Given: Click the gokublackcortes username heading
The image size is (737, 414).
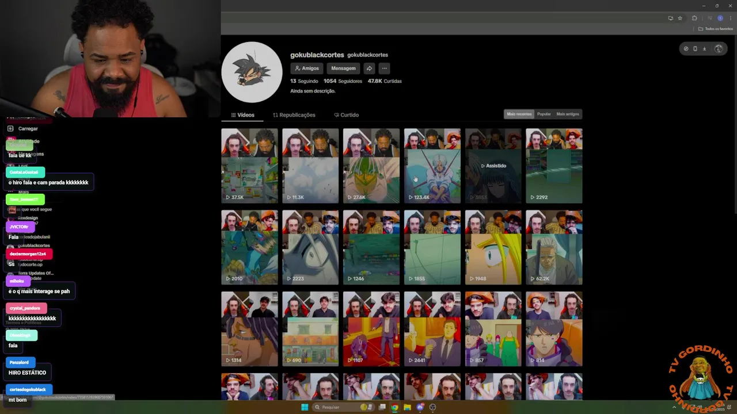Looking at the screenshot, I should 317,55.
